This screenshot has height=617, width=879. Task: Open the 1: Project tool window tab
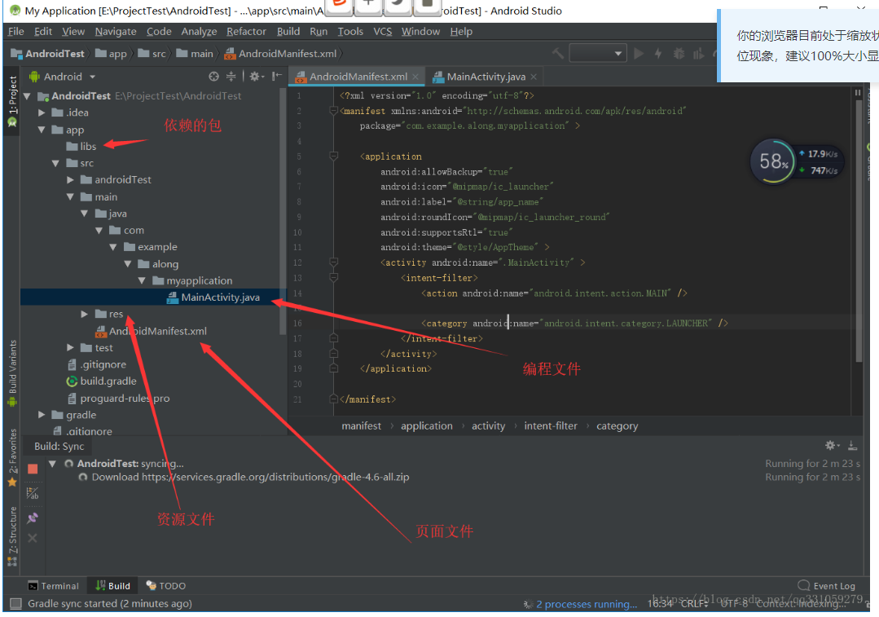pos(12,101)
